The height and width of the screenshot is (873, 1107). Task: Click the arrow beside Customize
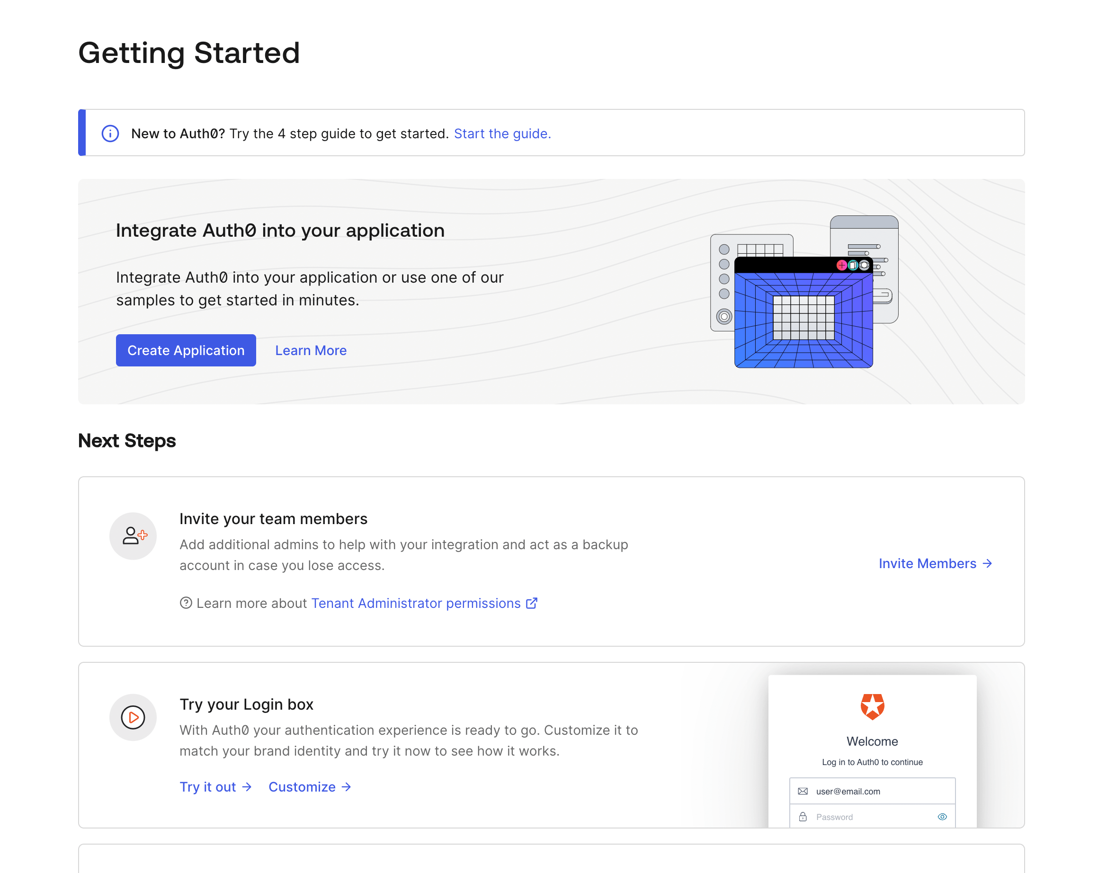click(x=347, y=787)
